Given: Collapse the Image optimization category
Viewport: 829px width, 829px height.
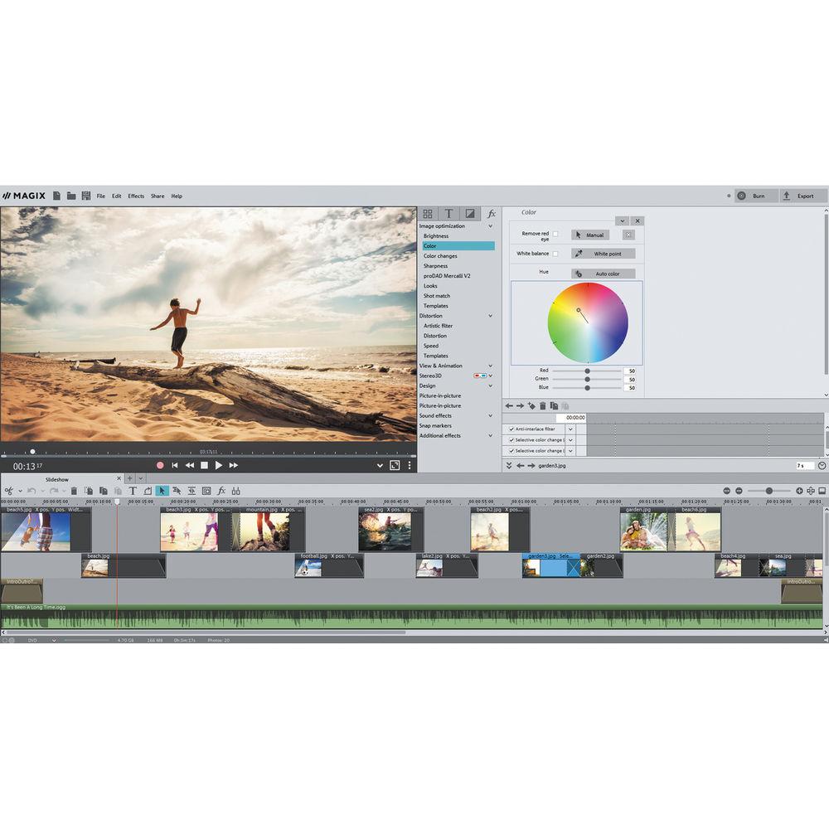Looking at the screenshot, I should [x=490, y=225].
